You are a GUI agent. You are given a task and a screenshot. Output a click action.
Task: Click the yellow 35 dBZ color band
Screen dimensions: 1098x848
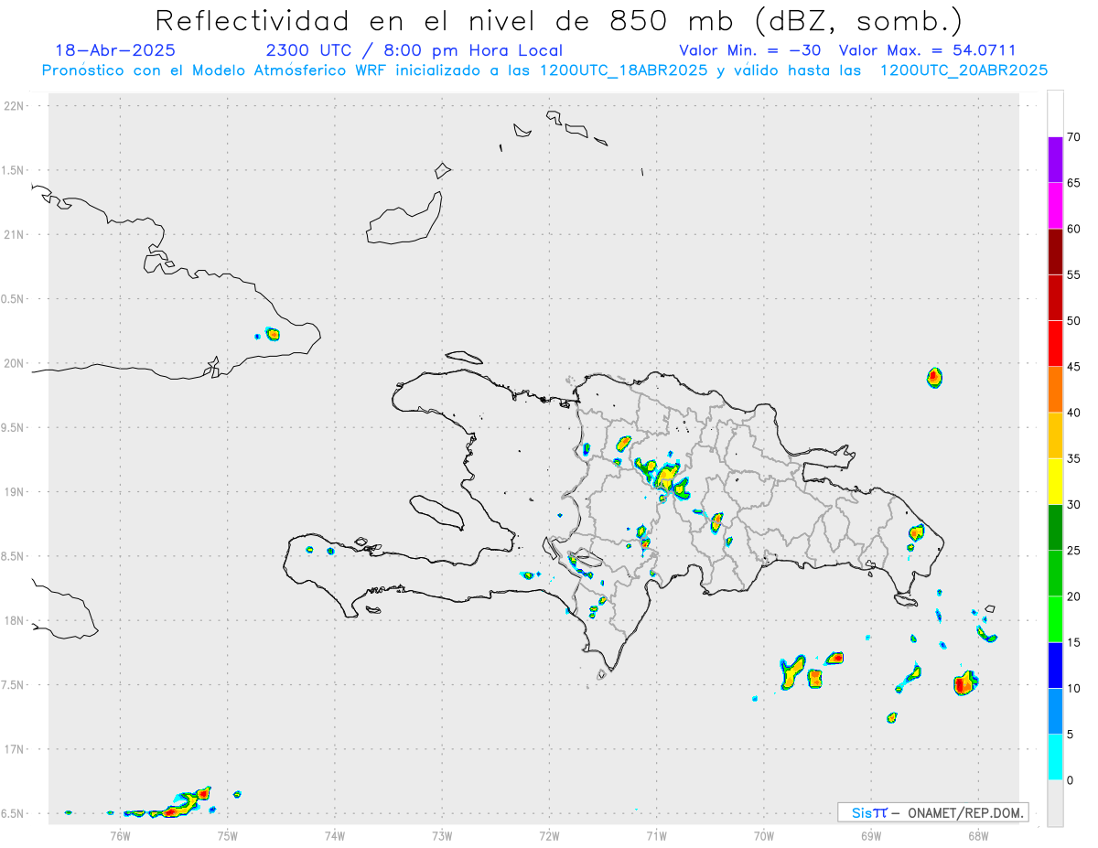pos(1055,481)
